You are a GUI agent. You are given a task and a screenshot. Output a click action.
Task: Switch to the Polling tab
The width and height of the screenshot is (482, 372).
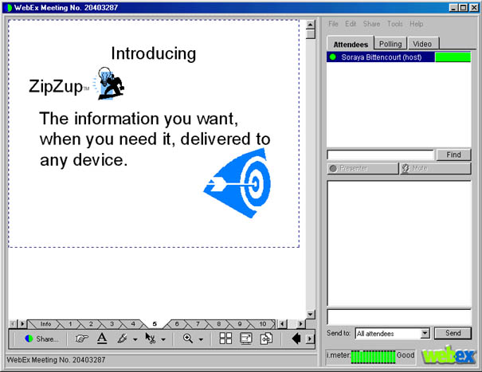click(390, 44)
